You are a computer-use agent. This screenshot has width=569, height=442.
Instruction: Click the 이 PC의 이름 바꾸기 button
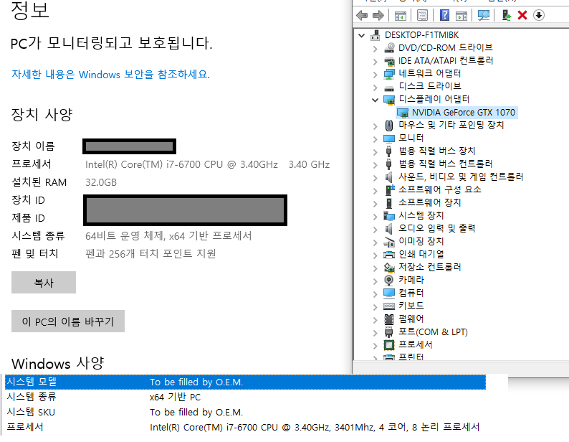click(68, 321)
